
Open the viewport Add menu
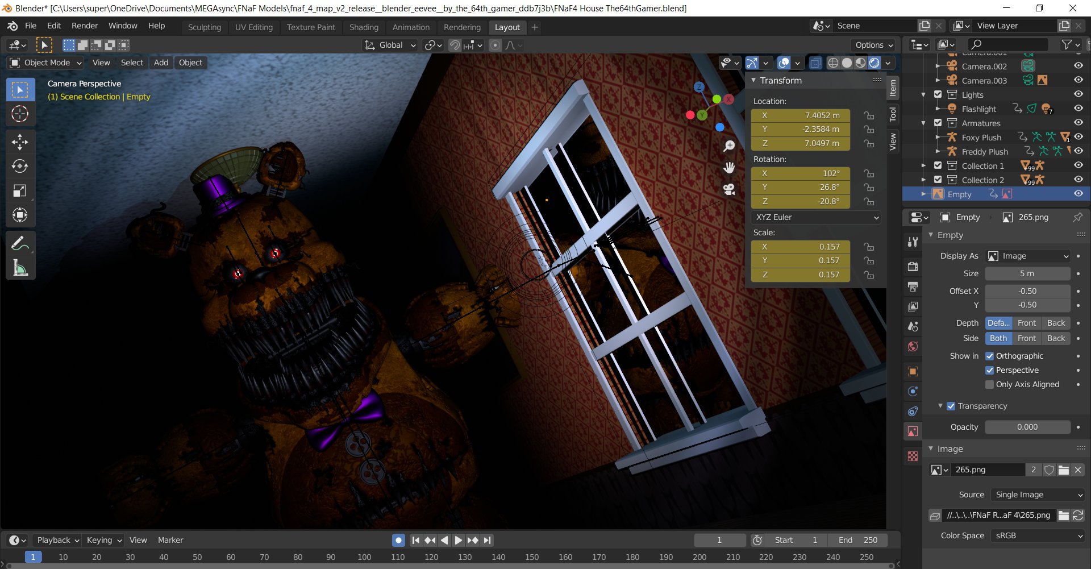pos(161,63)
